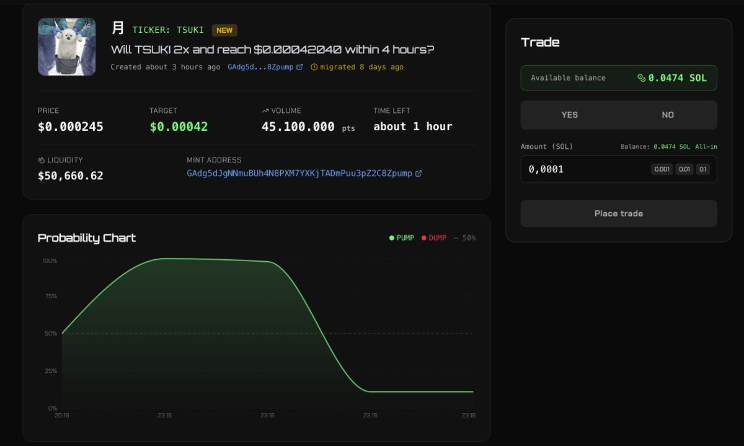This screenshot has height=446, width=744.
Task: Click inside the Amount (SOL) input field
Action: tap(577, 169)
